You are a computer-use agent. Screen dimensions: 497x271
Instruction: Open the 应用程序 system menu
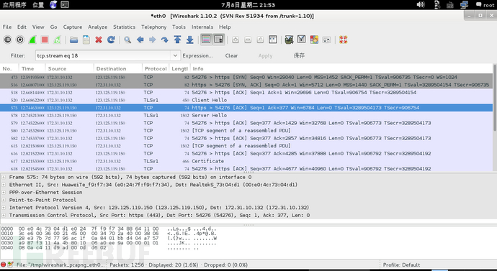(x=14, y=5)
